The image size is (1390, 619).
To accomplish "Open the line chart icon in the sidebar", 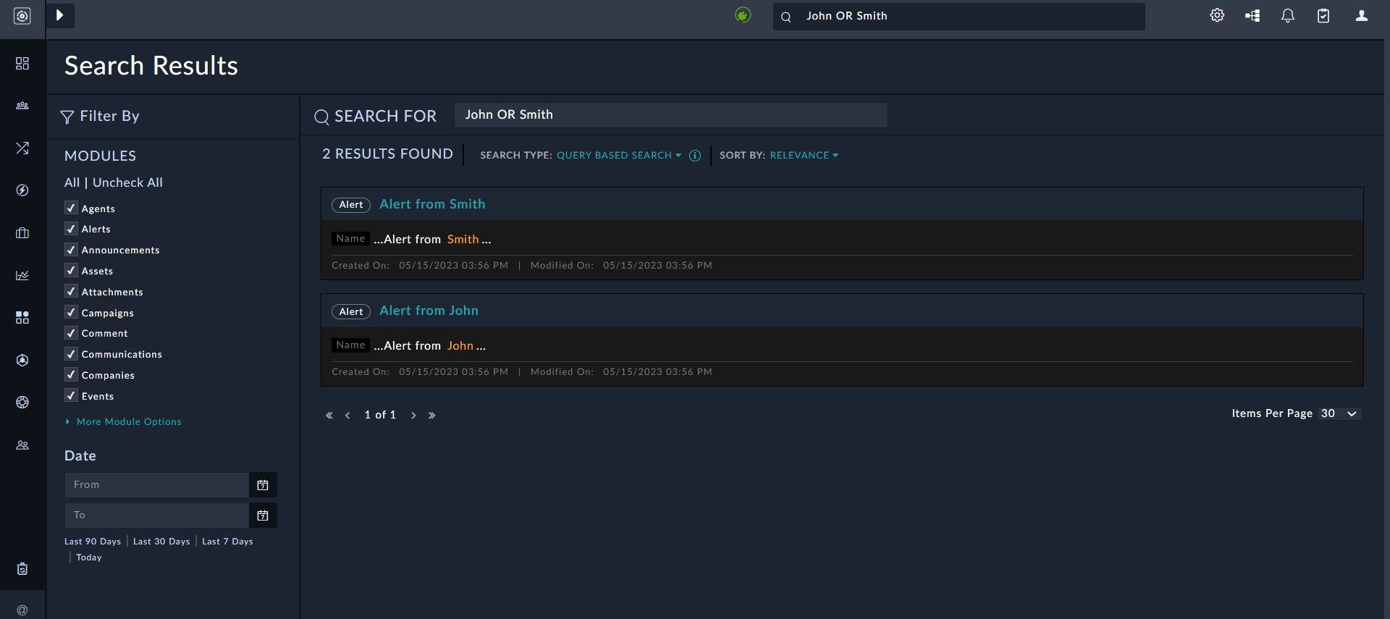I will (x=22, y=275).
